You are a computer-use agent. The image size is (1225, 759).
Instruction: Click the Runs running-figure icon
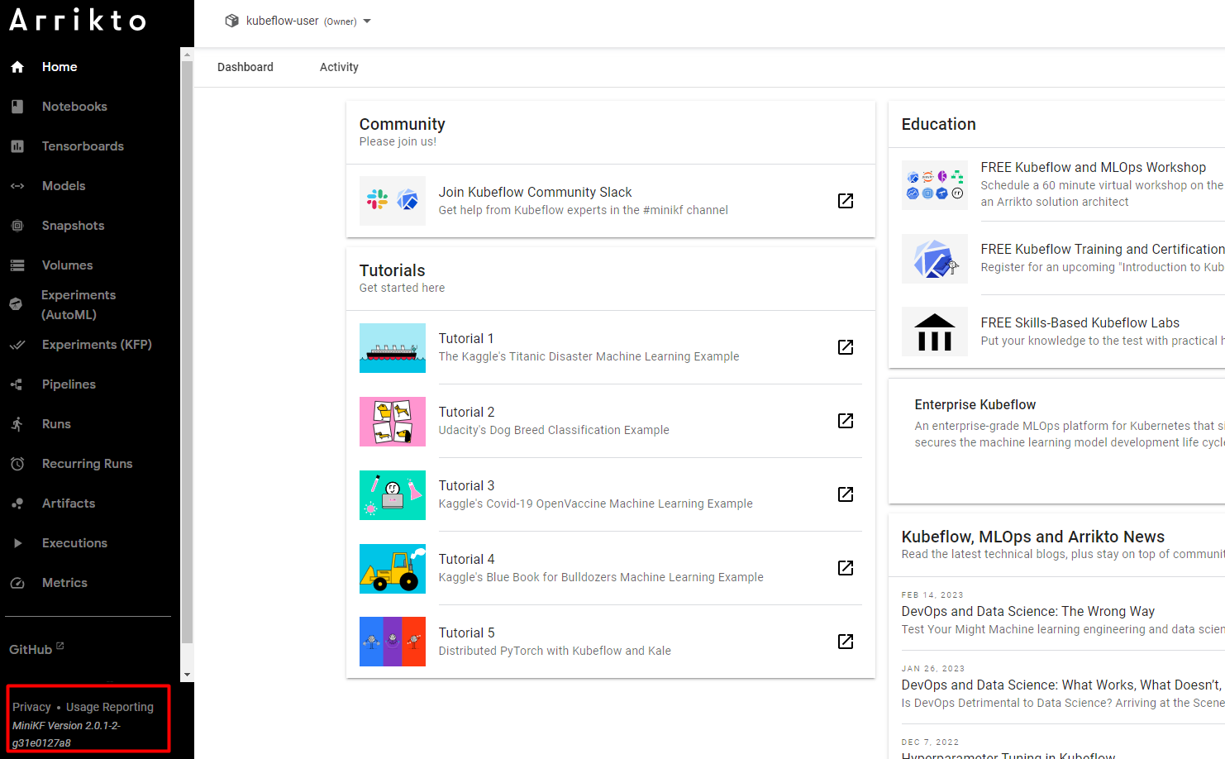17,424
